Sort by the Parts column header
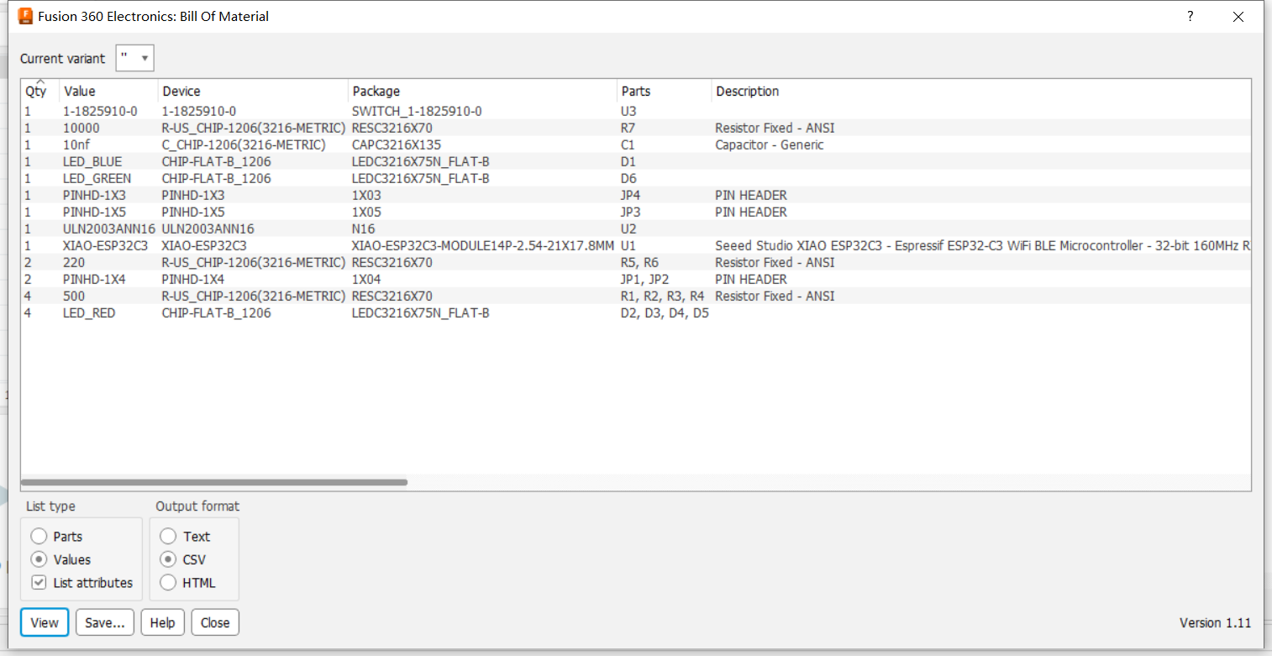 [x=664, y=91]
